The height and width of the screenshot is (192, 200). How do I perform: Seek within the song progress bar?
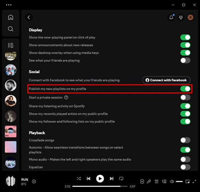pyautogui.click(x=100, y=186)
